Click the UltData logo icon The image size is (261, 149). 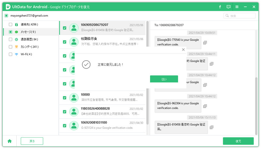[8, 7]
